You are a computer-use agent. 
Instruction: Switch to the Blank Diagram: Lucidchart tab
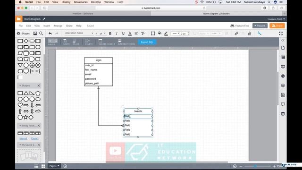(216, 14)
